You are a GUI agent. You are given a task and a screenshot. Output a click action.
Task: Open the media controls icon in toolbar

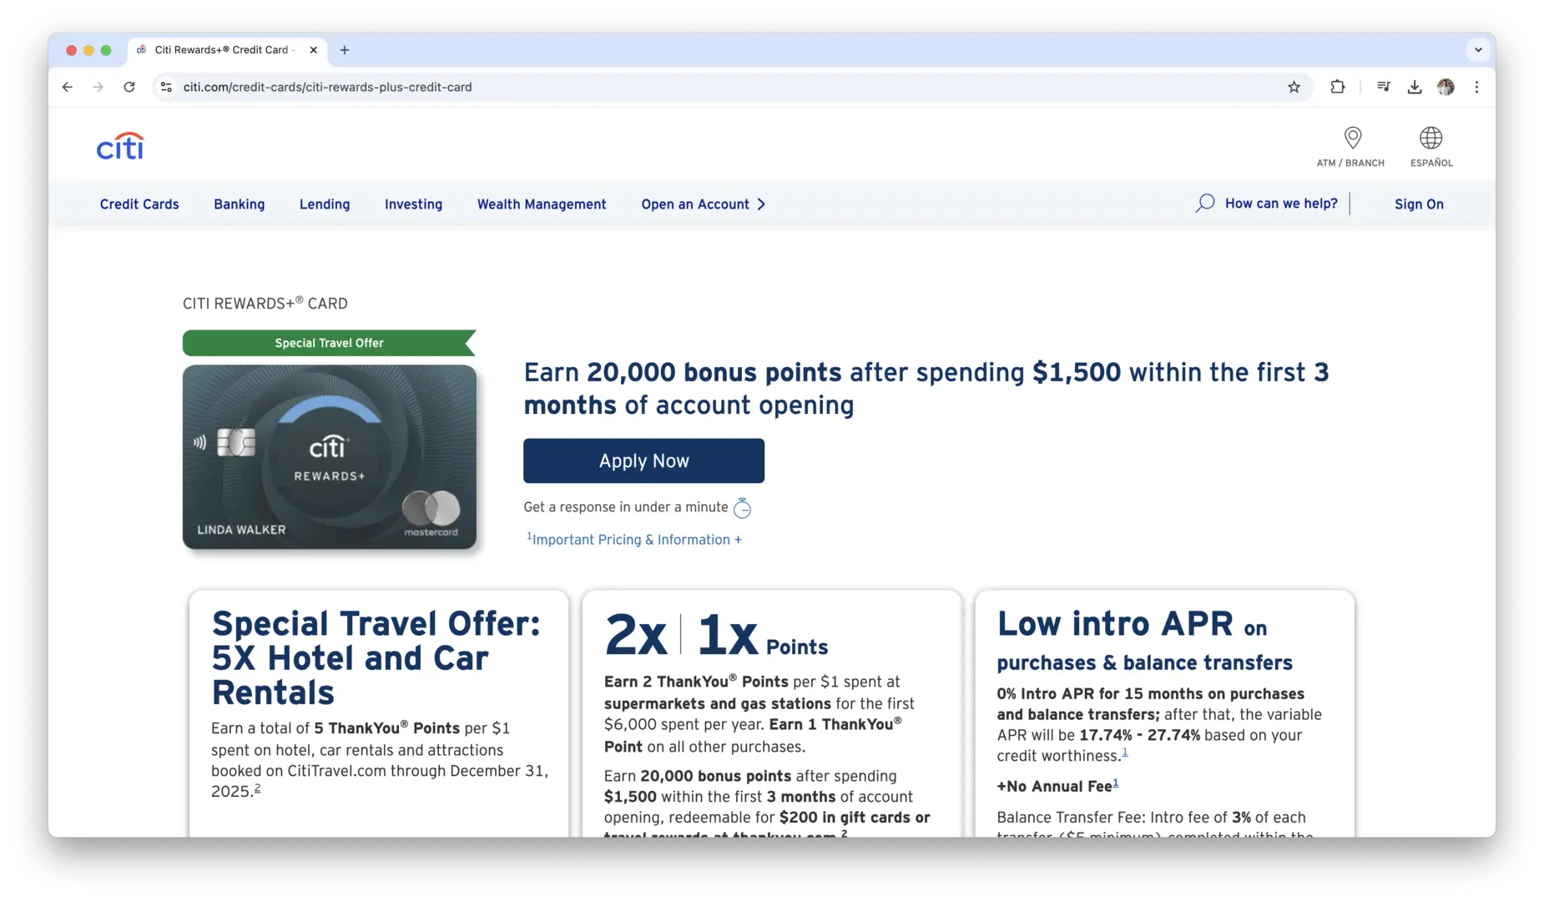[x=1383, y=87]
